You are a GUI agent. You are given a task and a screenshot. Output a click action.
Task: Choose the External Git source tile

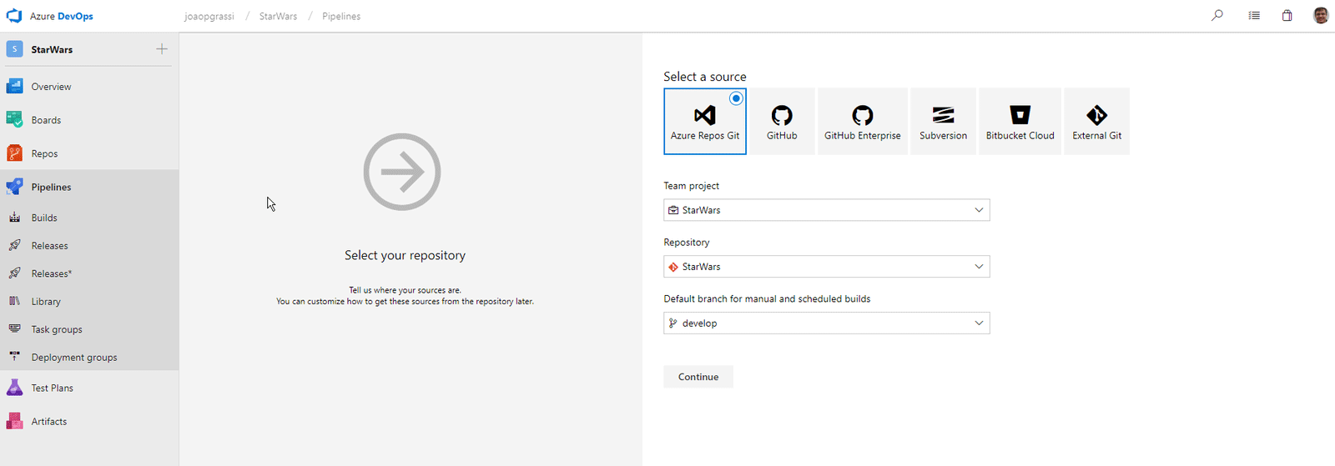click(x=1097, y=122)
